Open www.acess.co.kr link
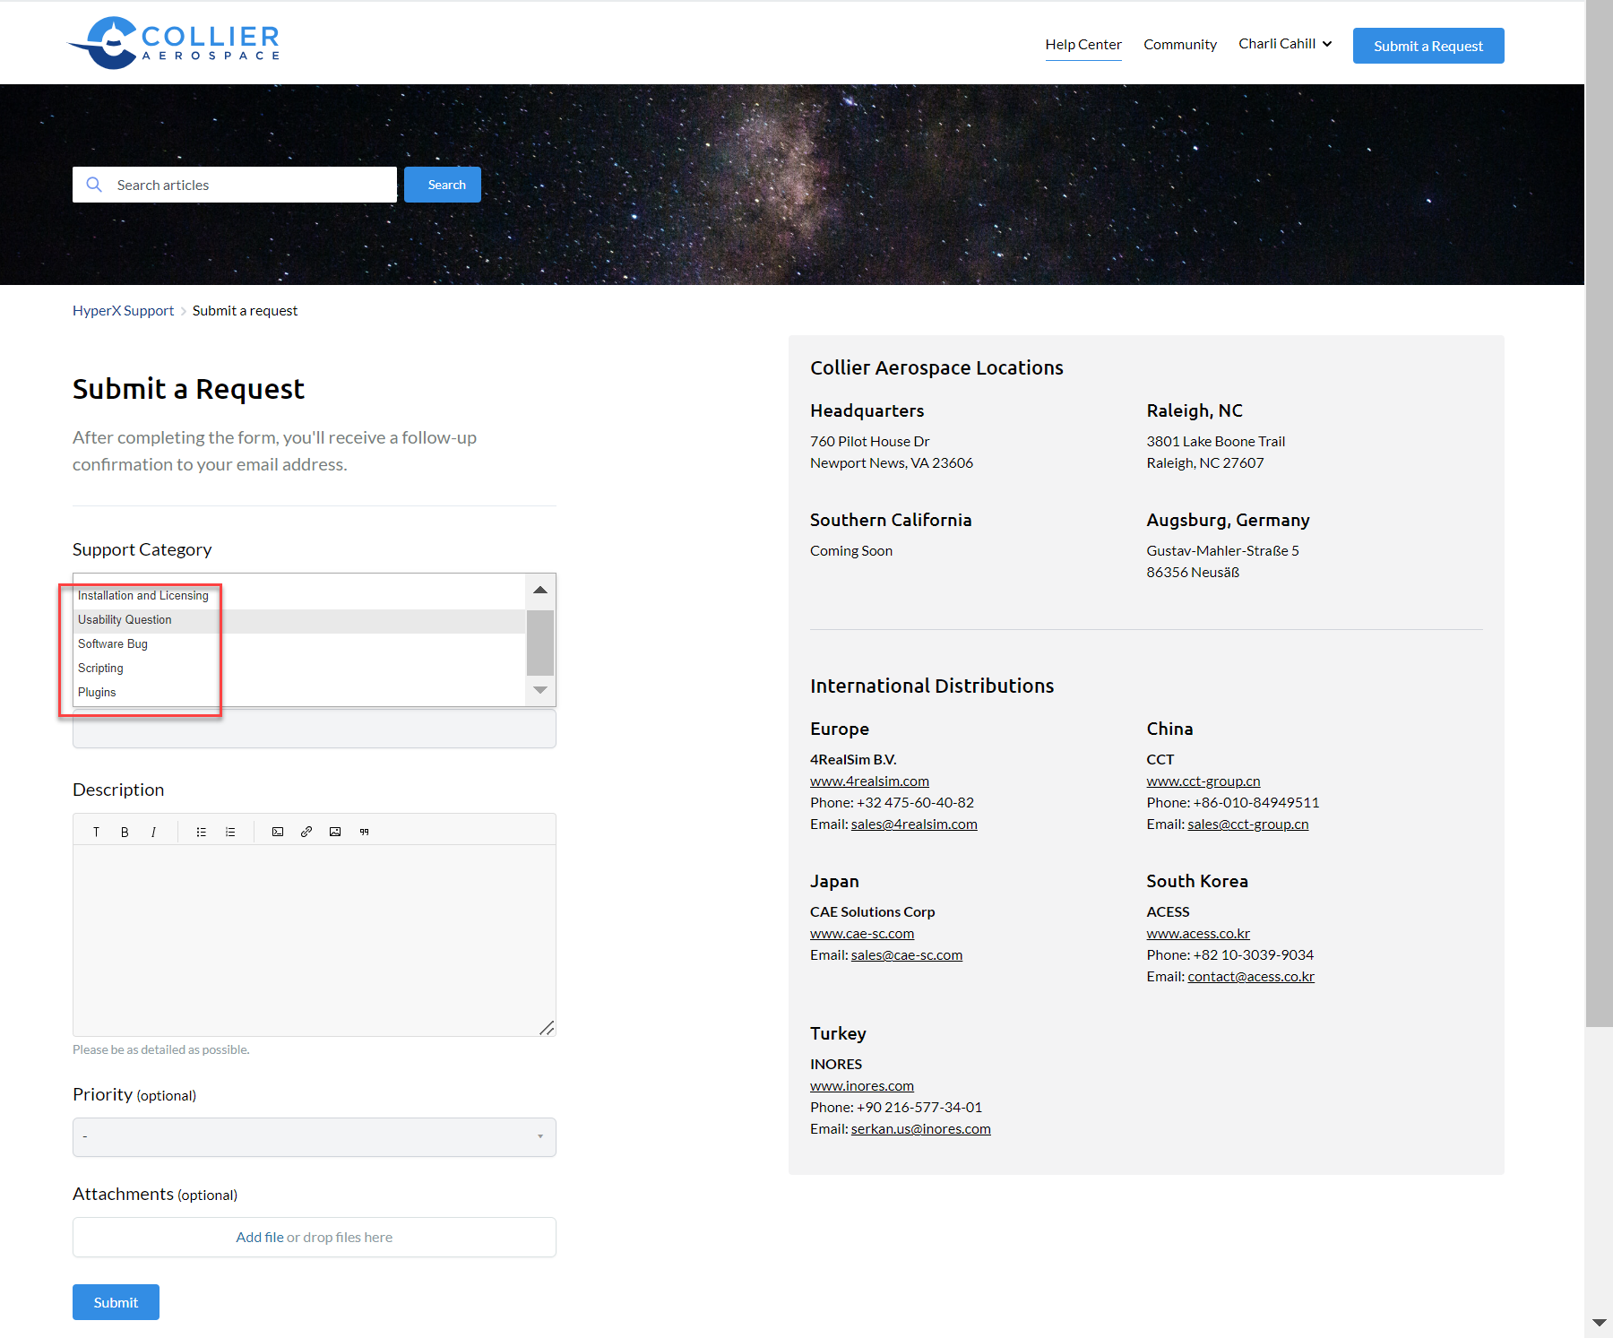The height and width of the screenshot is (1338, 1613). 1198,933
